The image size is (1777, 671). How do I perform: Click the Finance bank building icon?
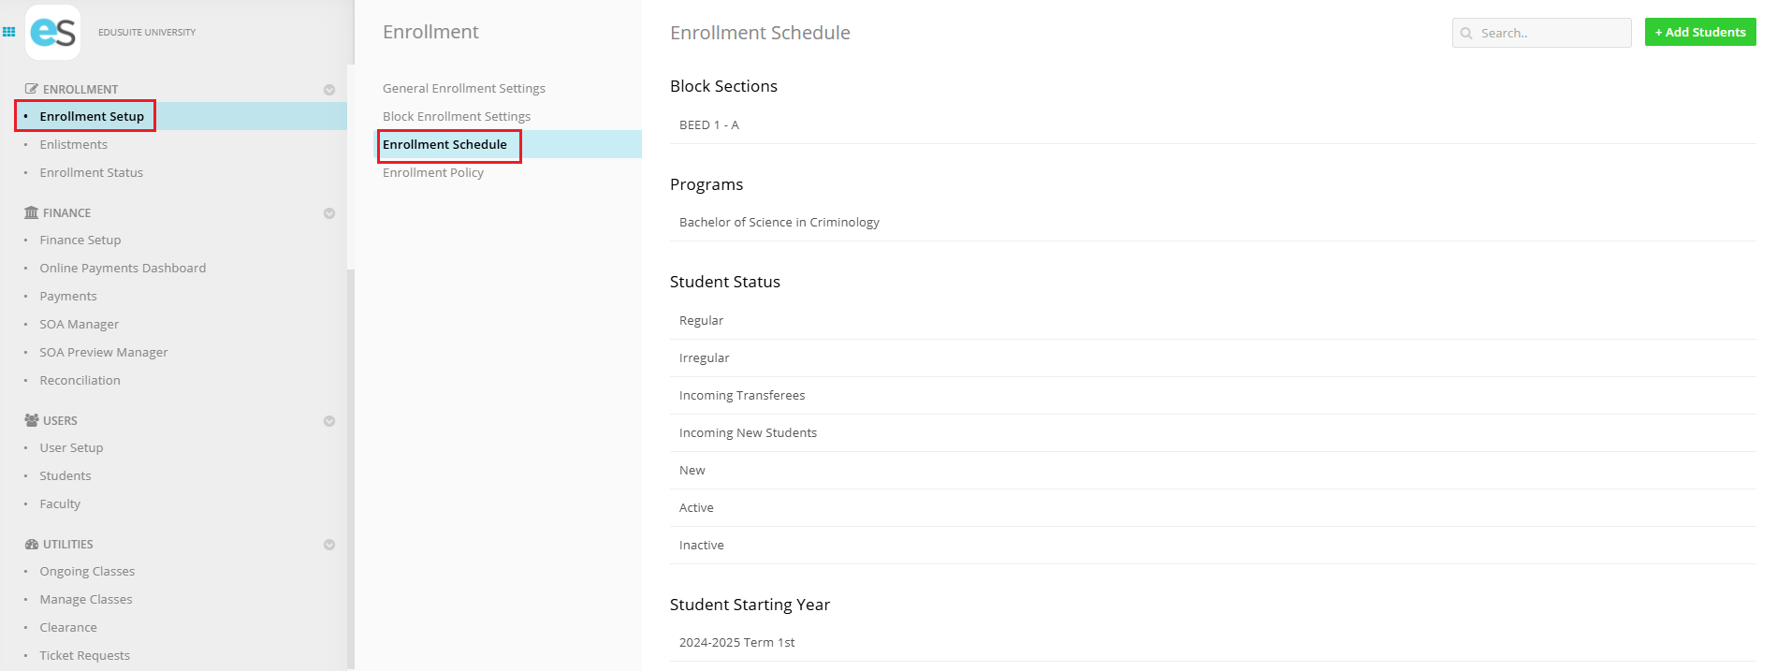tap(31, 213)
